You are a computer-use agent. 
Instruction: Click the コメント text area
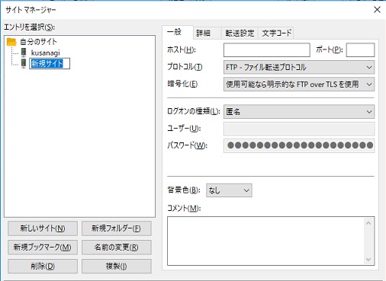265,241
